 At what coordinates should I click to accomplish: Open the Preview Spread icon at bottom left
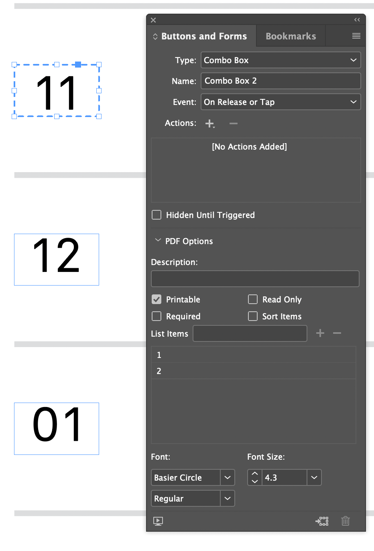pos(158,521)
